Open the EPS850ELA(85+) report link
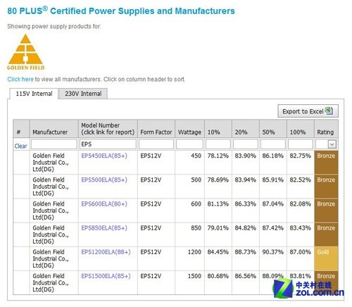The image size is (352, 307). [104, 228]
